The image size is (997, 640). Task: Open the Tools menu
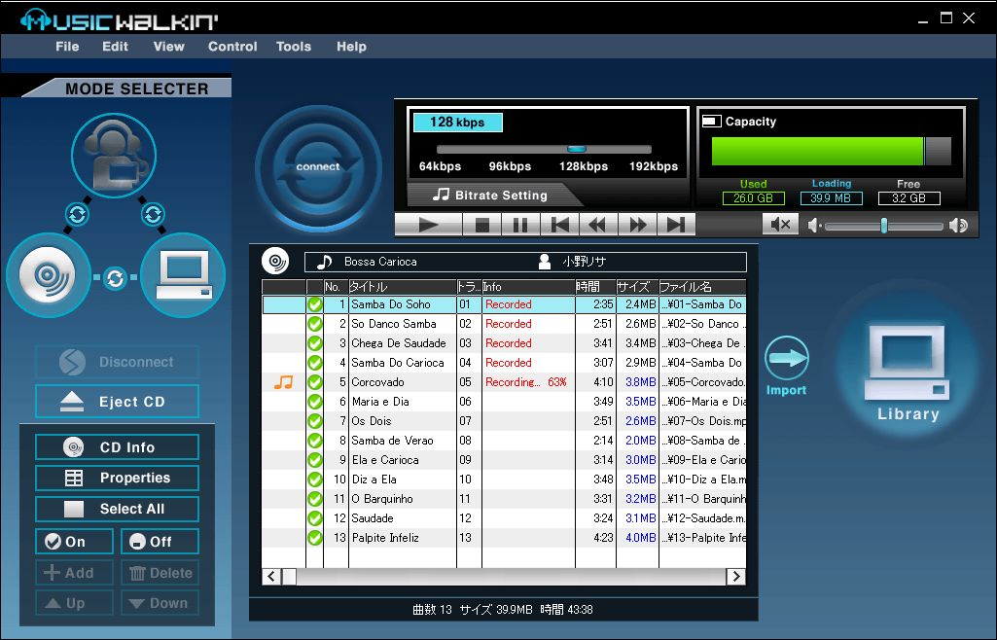click(x=294, y=47)
